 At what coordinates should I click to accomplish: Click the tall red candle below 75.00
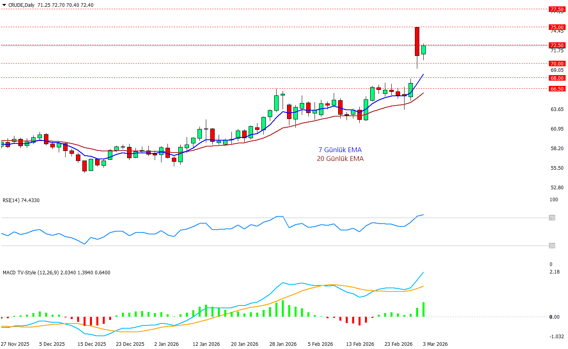pos(417,41)
